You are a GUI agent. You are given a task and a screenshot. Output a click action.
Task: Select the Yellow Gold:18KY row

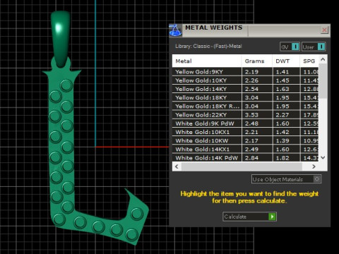coord(245,97)
